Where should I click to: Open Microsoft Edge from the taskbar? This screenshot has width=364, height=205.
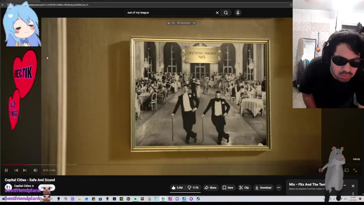pyautogui.click(x=163, y=199)
